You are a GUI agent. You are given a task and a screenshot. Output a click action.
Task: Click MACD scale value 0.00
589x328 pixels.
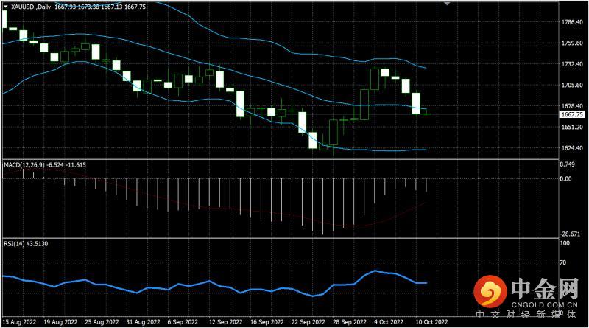point(565,178)
